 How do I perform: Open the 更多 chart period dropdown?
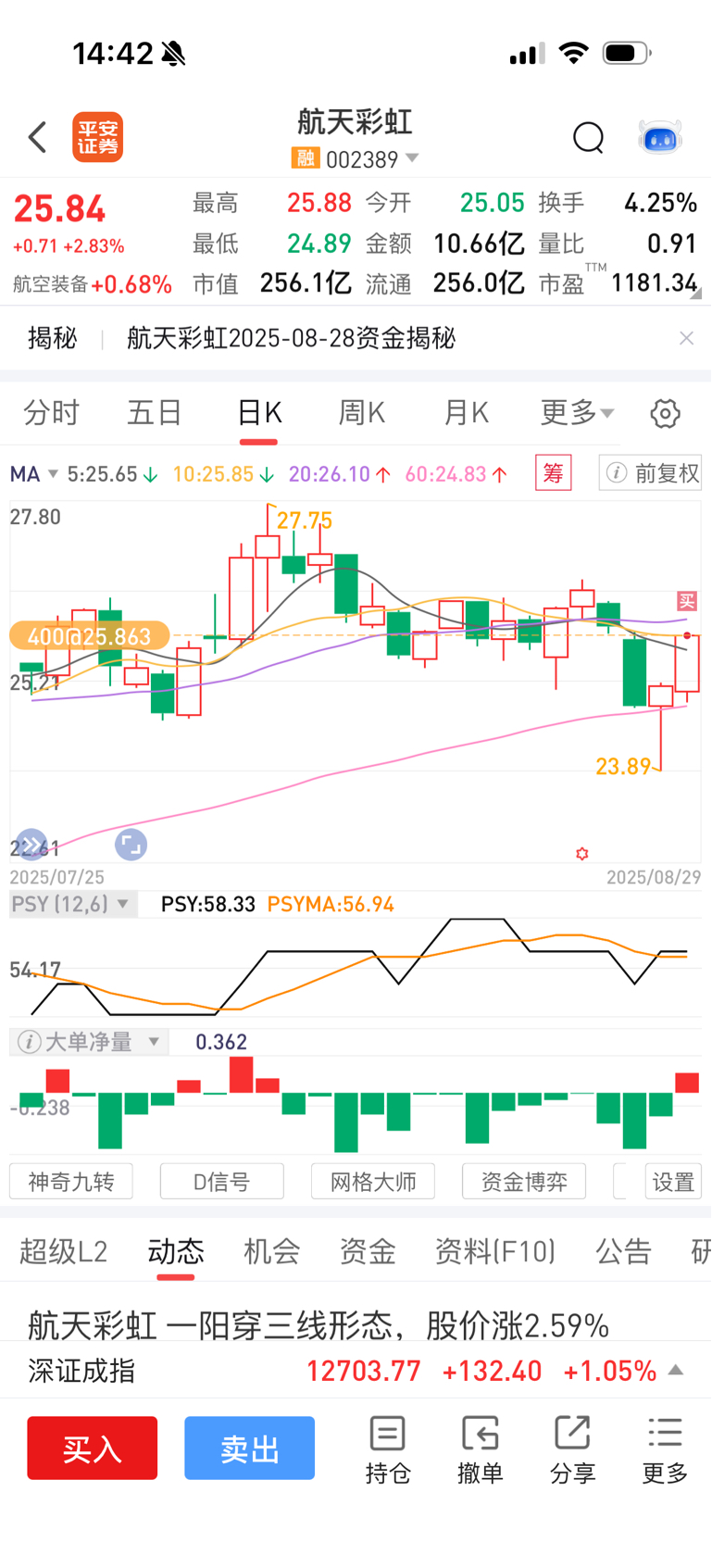(577, 413)
